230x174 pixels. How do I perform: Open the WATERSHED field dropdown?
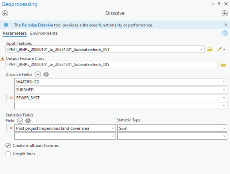pyautogui.click(x=224, y=82)
